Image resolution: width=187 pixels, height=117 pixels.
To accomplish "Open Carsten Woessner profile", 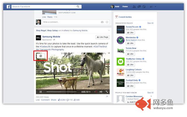I will pos(134,96).
